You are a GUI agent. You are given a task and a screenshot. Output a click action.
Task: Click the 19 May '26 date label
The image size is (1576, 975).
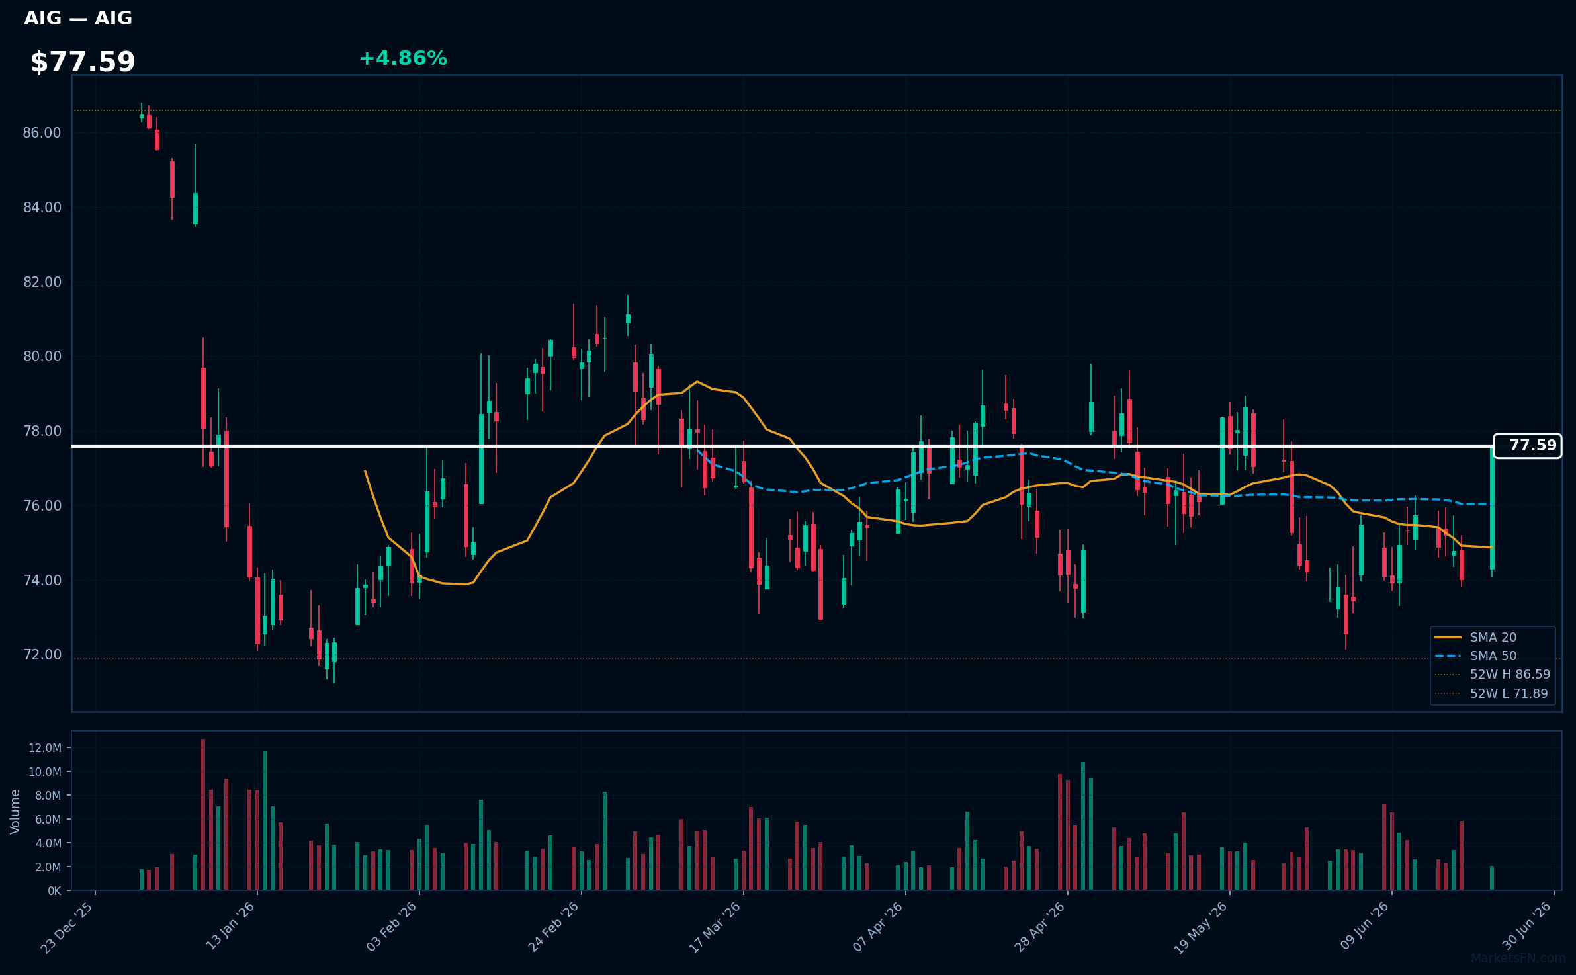(1200, 927)
